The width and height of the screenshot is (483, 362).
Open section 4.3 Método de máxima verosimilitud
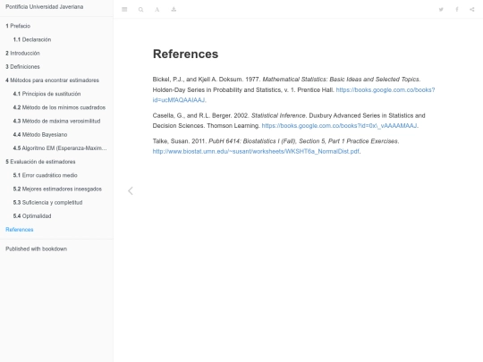(56, 121)
